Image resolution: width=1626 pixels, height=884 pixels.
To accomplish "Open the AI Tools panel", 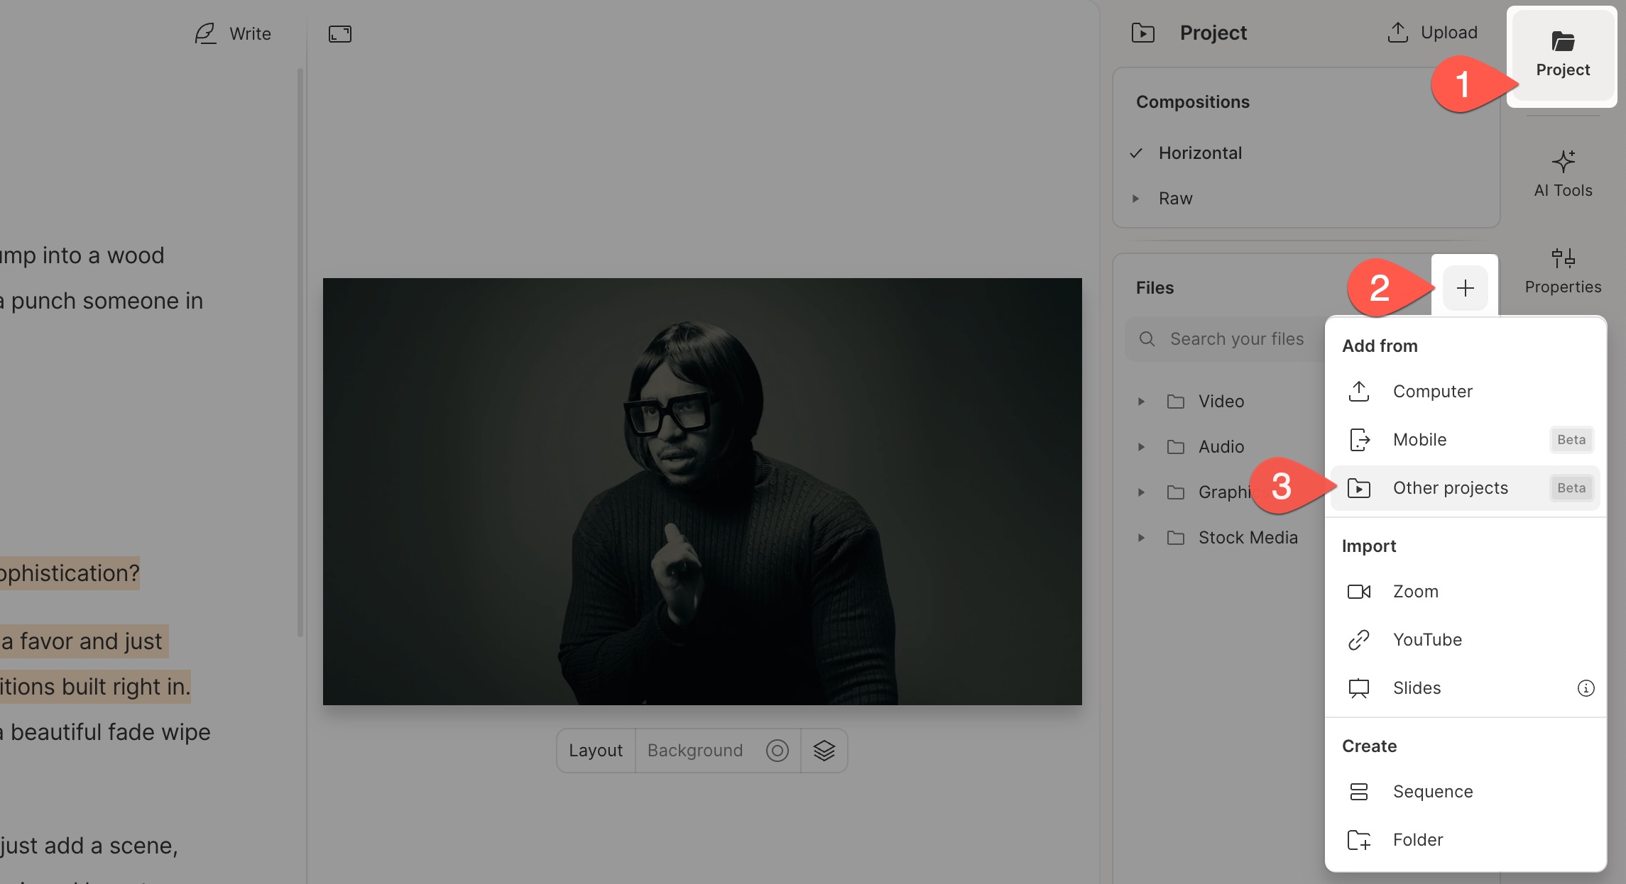I will [1561, 172].
